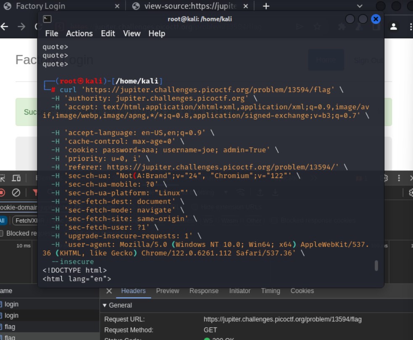The image size is (413, 340).
Task: Open the tab search dropdown chevron
Action: click(360, 6)
